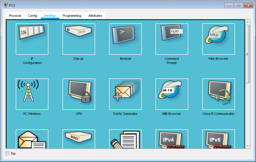This screenshot has width=256, height=162.
Task: Open the Terminal application
Action: [125, 39]
